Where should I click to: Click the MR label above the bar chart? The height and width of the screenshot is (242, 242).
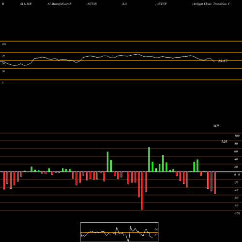[216, 126]
